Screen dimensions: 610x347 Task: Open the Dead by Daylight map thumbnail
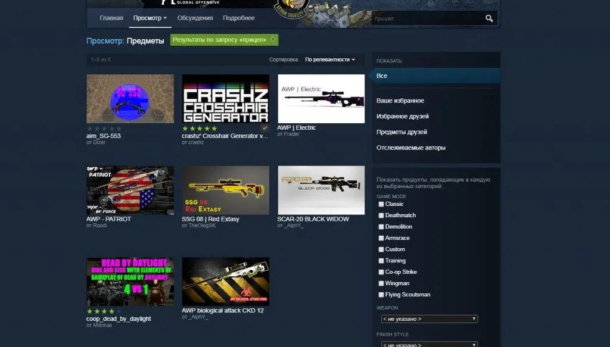click(130, 282)
